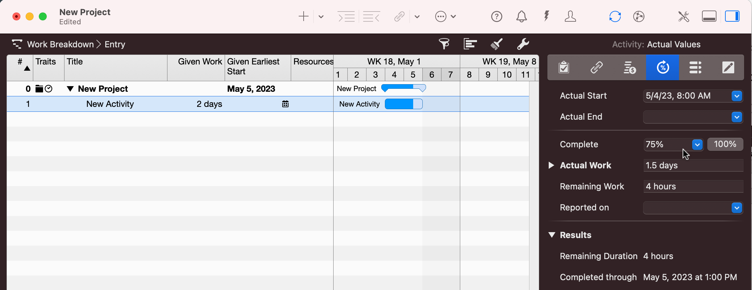Image resolution: width=752 pixels, height=290 pixels.
Task: Expand the Actual Work disclosure triangle
Action: pyautogui.click(x=551, y=165)
